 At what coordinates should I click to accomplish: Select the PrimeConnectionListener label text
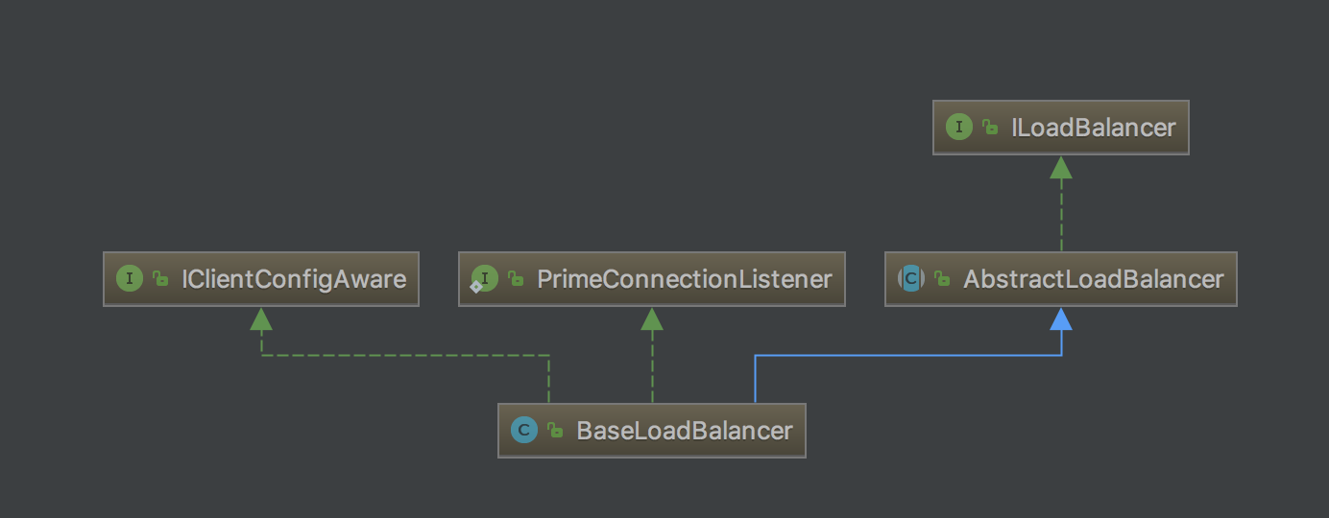(x=684, y=279)
